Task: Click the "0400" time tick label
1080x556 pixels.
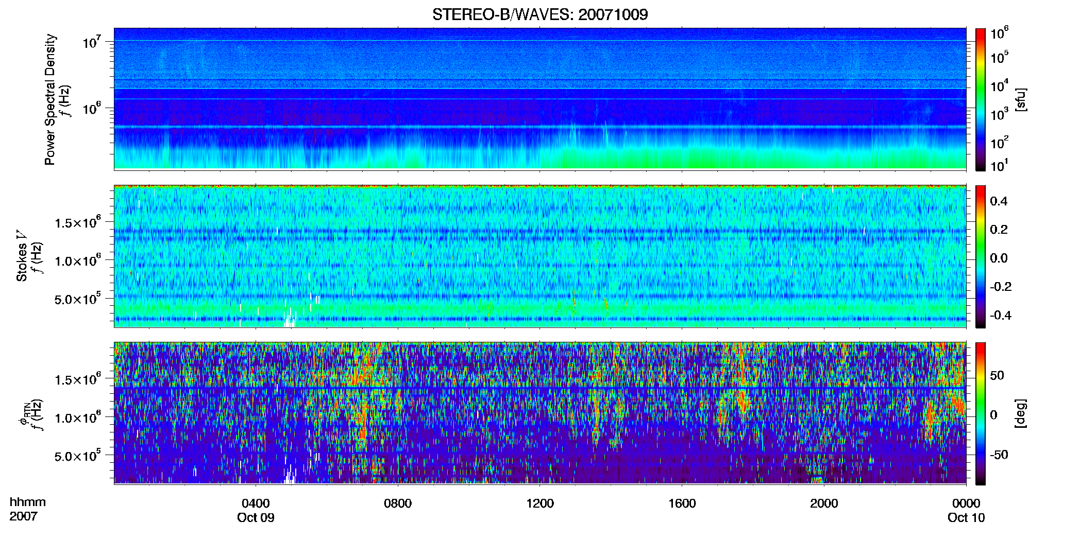Action: tap(256, 503)
